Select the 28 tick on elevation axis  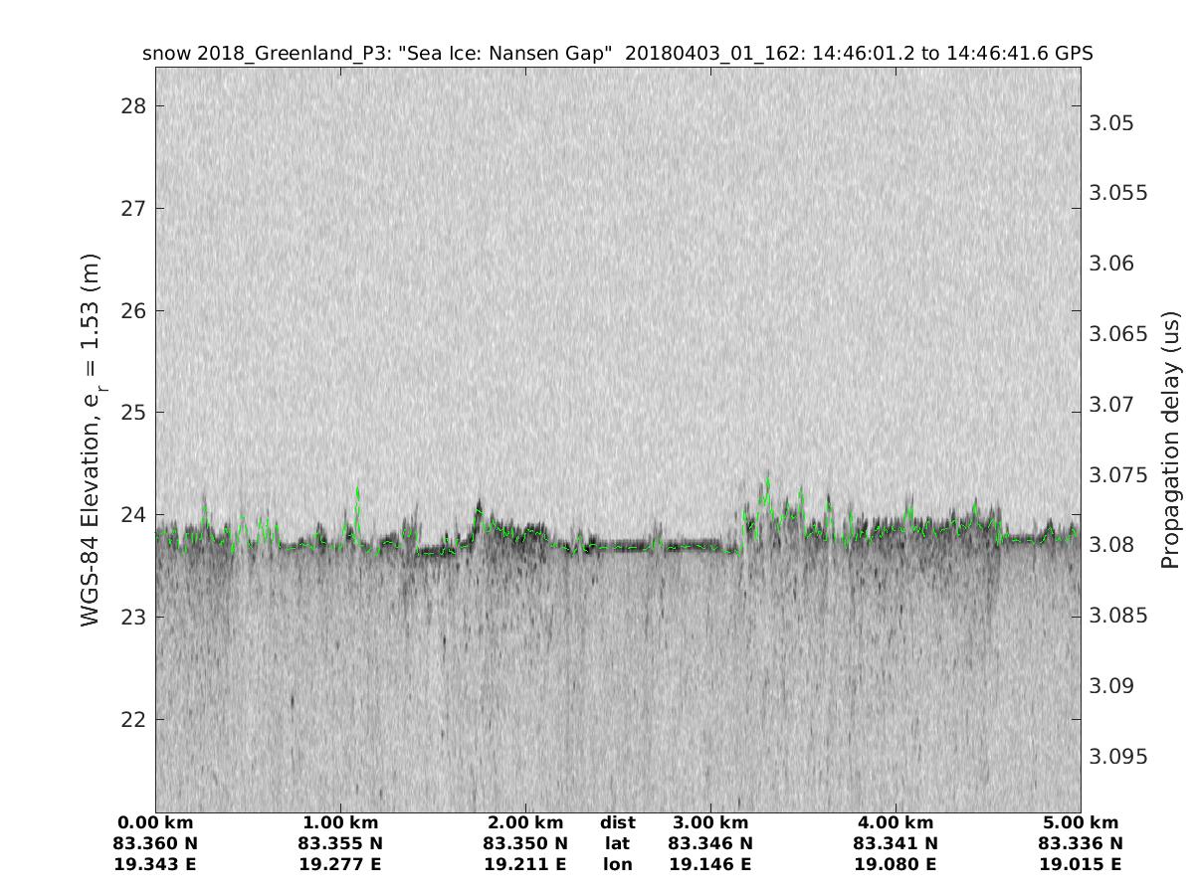coord(131,106)
